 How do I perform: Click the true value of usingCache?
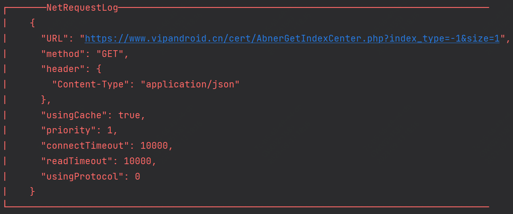coord(129,115)
